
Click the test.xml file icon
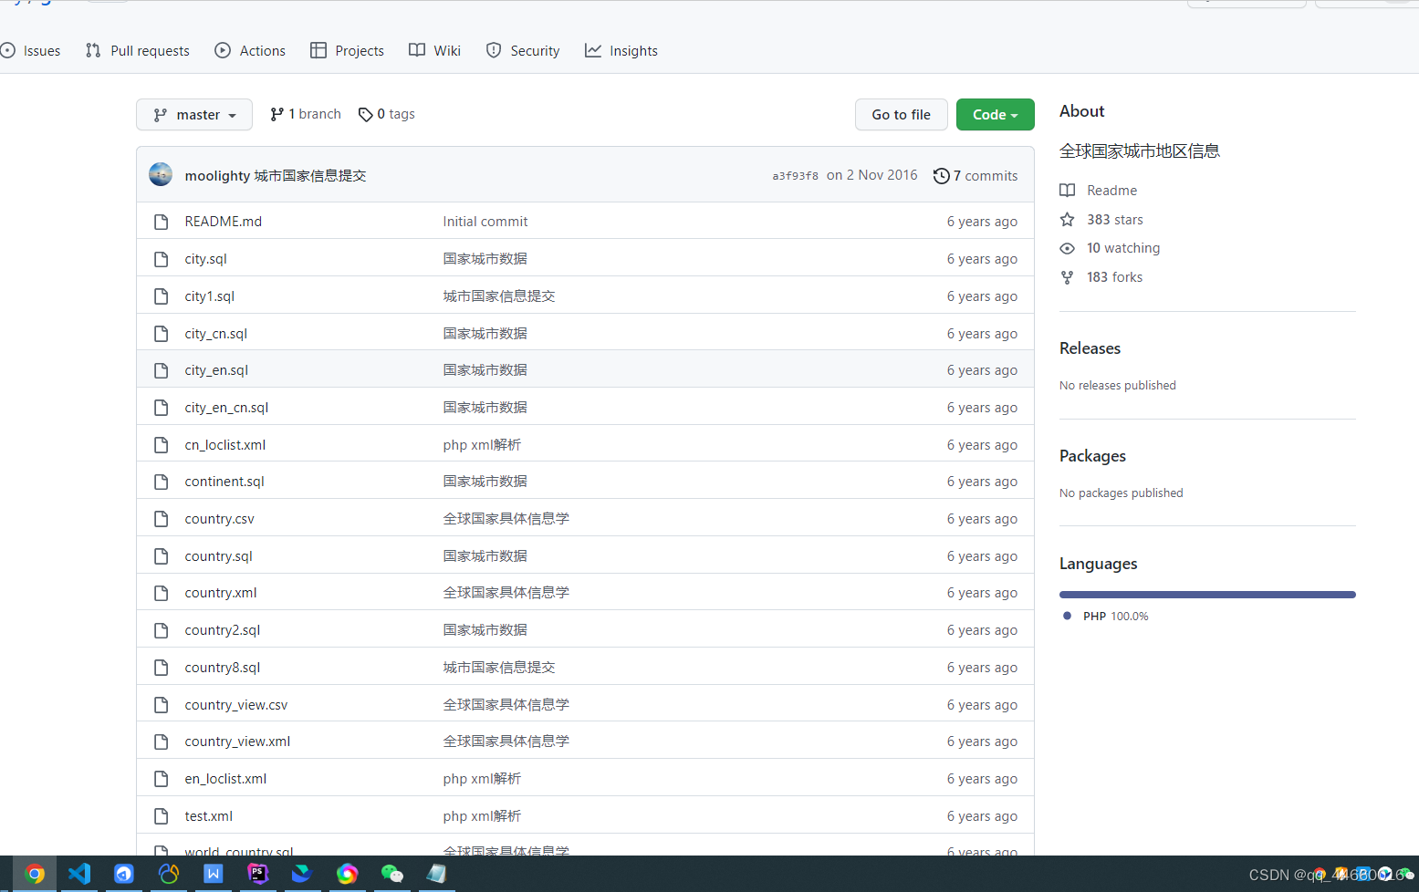[162, 816]
